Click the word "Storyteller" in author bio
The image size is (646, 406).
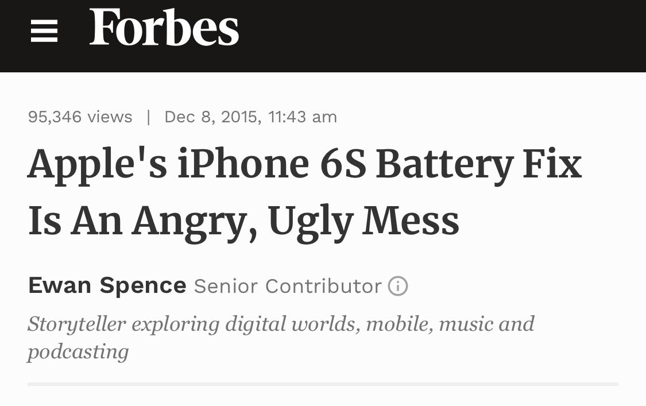pos(76,324)
